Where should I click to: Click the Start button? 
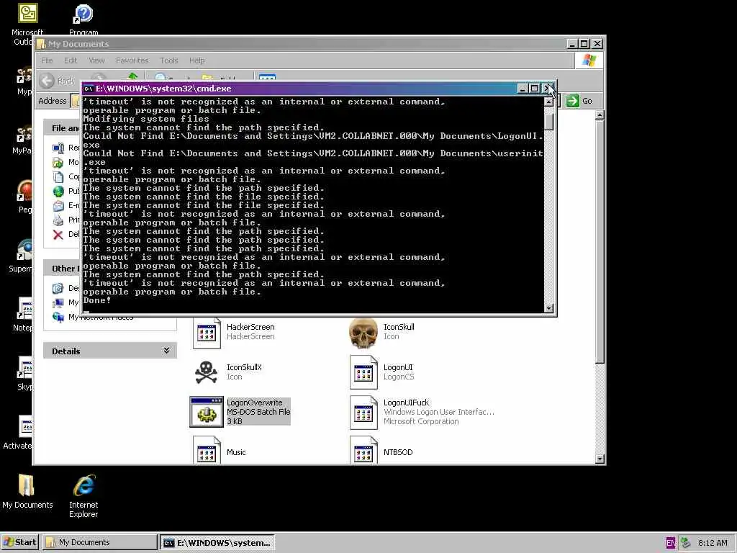[x=19, y=542]
